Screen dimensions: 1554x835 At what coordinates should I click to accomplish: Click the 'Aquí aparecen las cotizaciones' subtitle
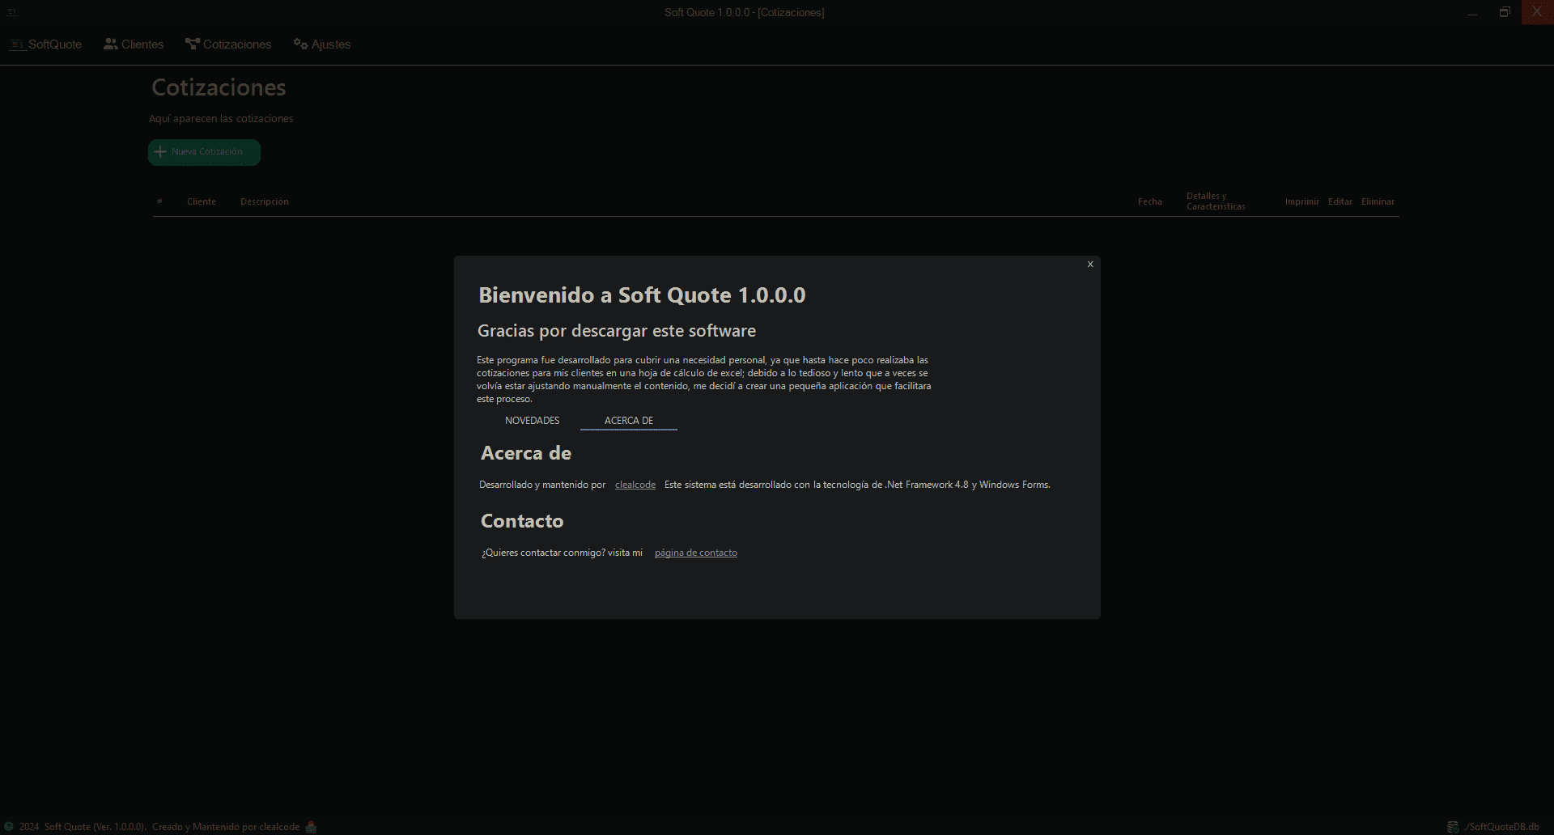click(221, 119)
